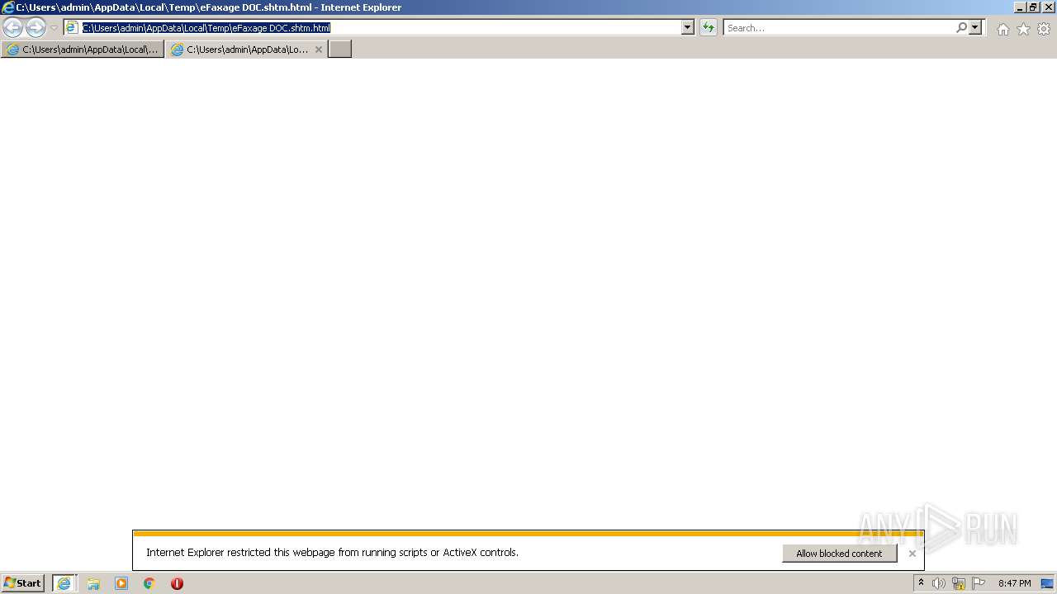Open Windows Explorer folder on taskbar
1057x594 pixels.
pyautogui.click(x=93, y=583)
